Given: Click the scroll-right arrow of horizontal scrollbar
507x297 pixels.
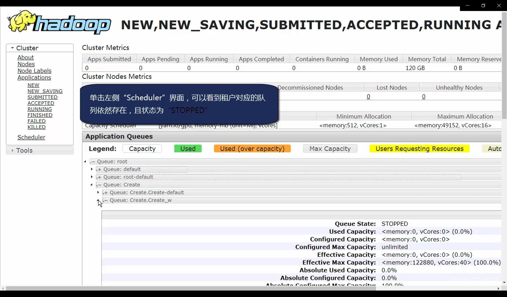Looking at the screenshot, I should (498, 288).
